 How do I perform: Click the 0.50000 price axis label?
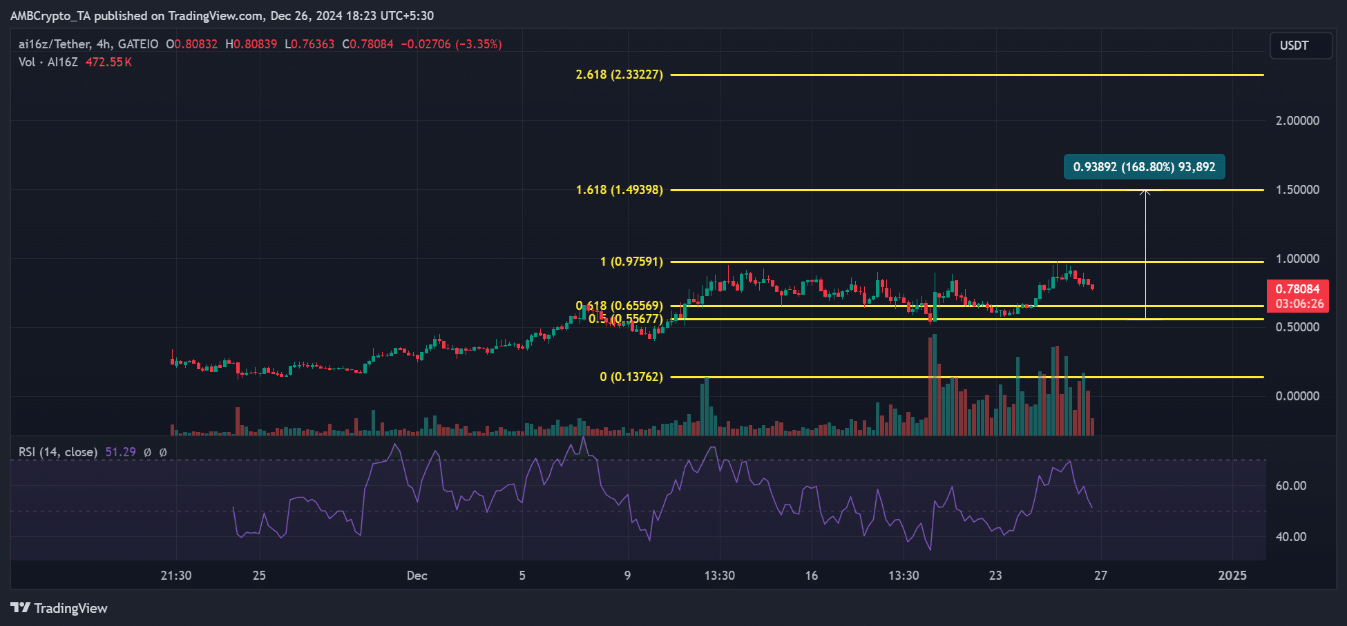point(1297,327)
